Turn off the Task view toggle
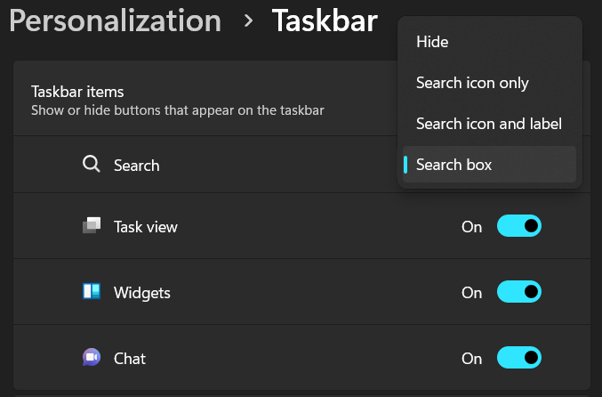Viewport: 602px width, 397px height. pos(519,226)
